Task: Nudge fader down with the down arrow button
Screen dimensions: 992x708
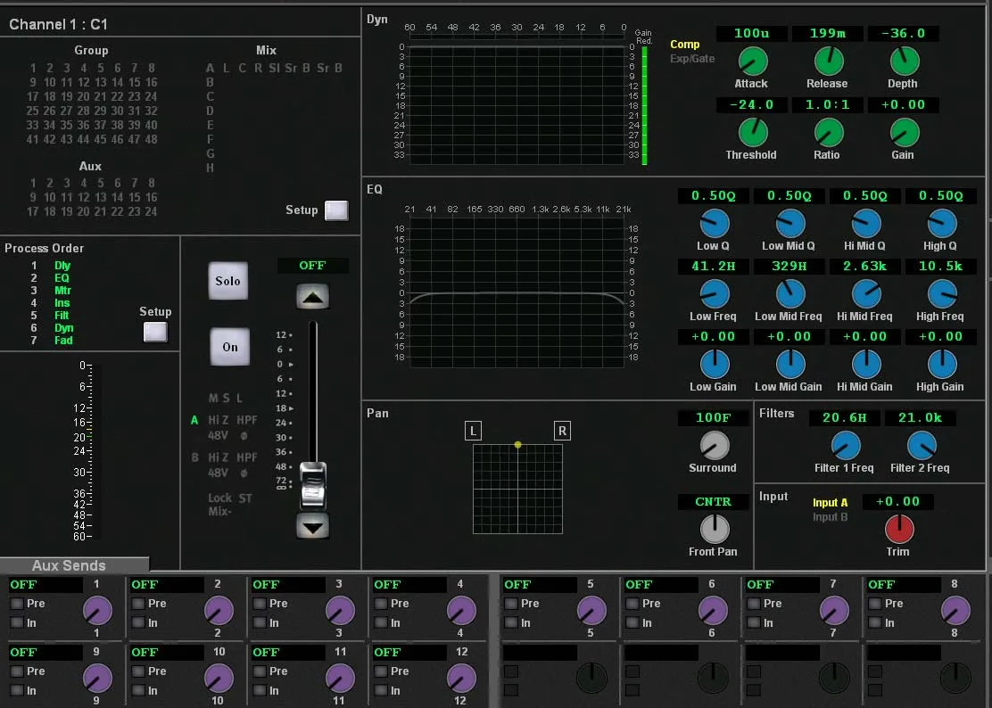Action: (312, 526)
